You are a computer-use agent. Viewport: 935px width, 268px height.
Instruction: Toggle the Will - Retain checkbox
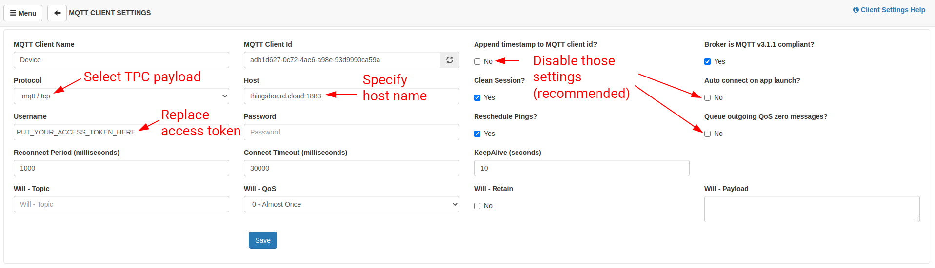pos(477,206)
